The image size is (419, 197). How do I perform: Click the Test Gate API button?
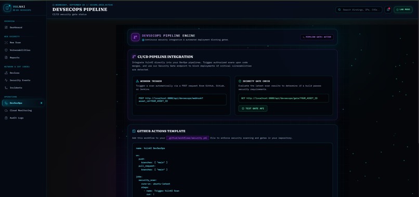(x=253, y=109)
